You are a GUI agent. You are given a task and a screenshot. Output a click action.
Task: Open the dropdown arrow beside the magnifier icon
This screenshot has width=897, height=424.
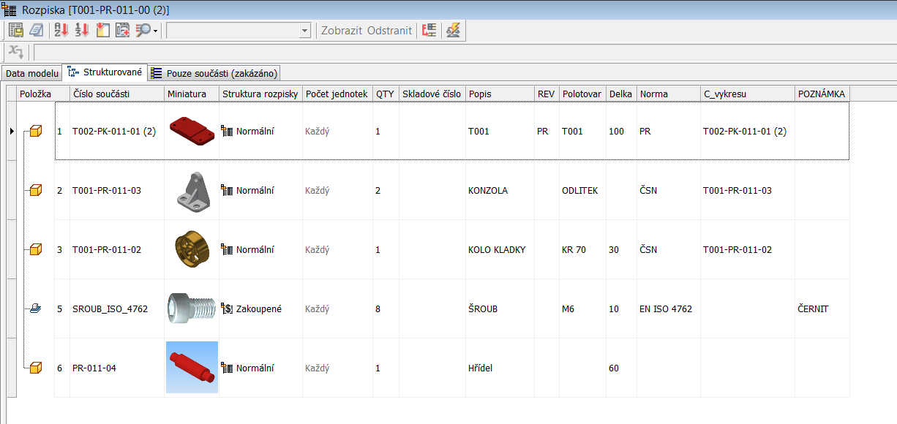(155, 31)
